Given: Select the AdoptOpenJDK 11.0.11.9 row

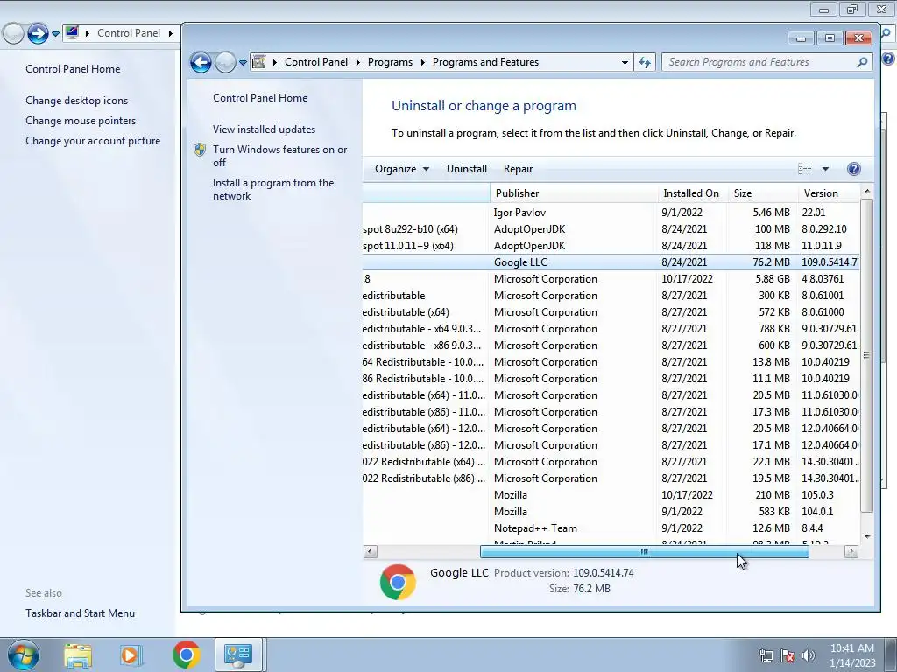Looking at the screenshot, I should pos(611,246).
